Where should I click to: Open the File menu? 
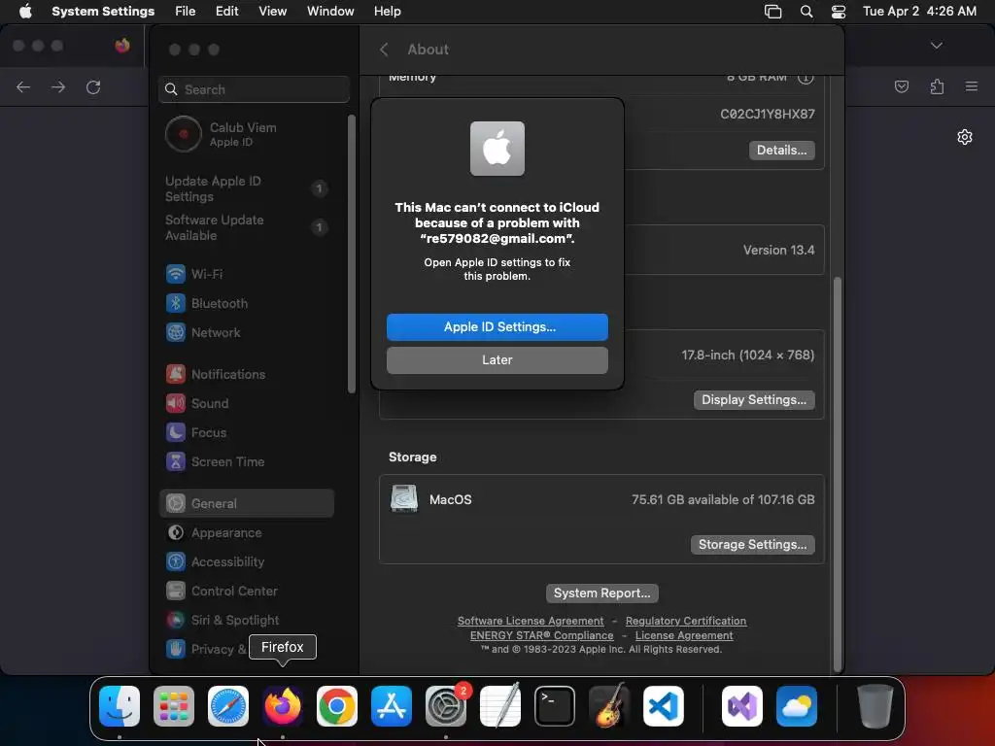click(185, 12)
